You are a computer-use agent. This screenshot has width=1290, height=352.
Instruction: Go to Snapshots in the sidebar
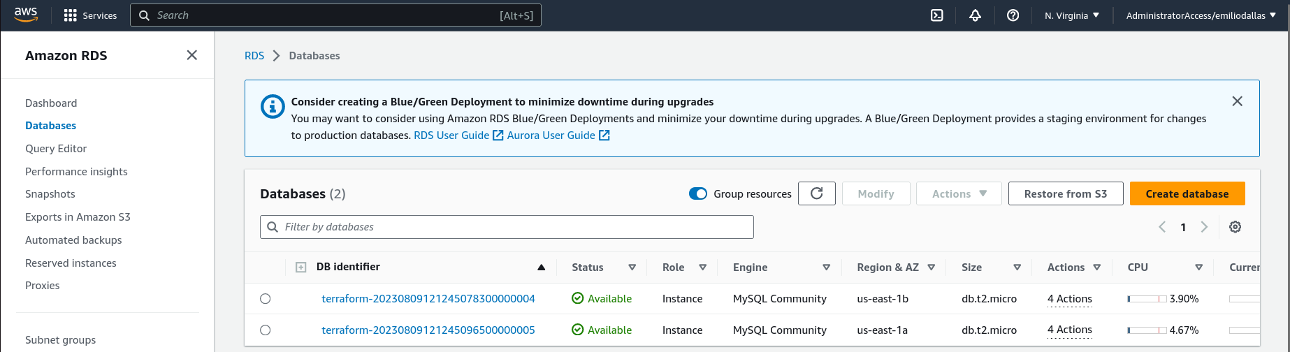coord(50,194)
